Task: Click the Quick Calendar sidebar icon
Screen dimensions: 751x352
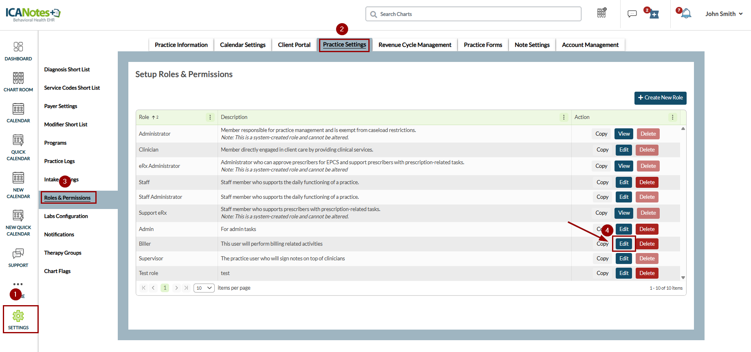Action: tap(18, 141)
